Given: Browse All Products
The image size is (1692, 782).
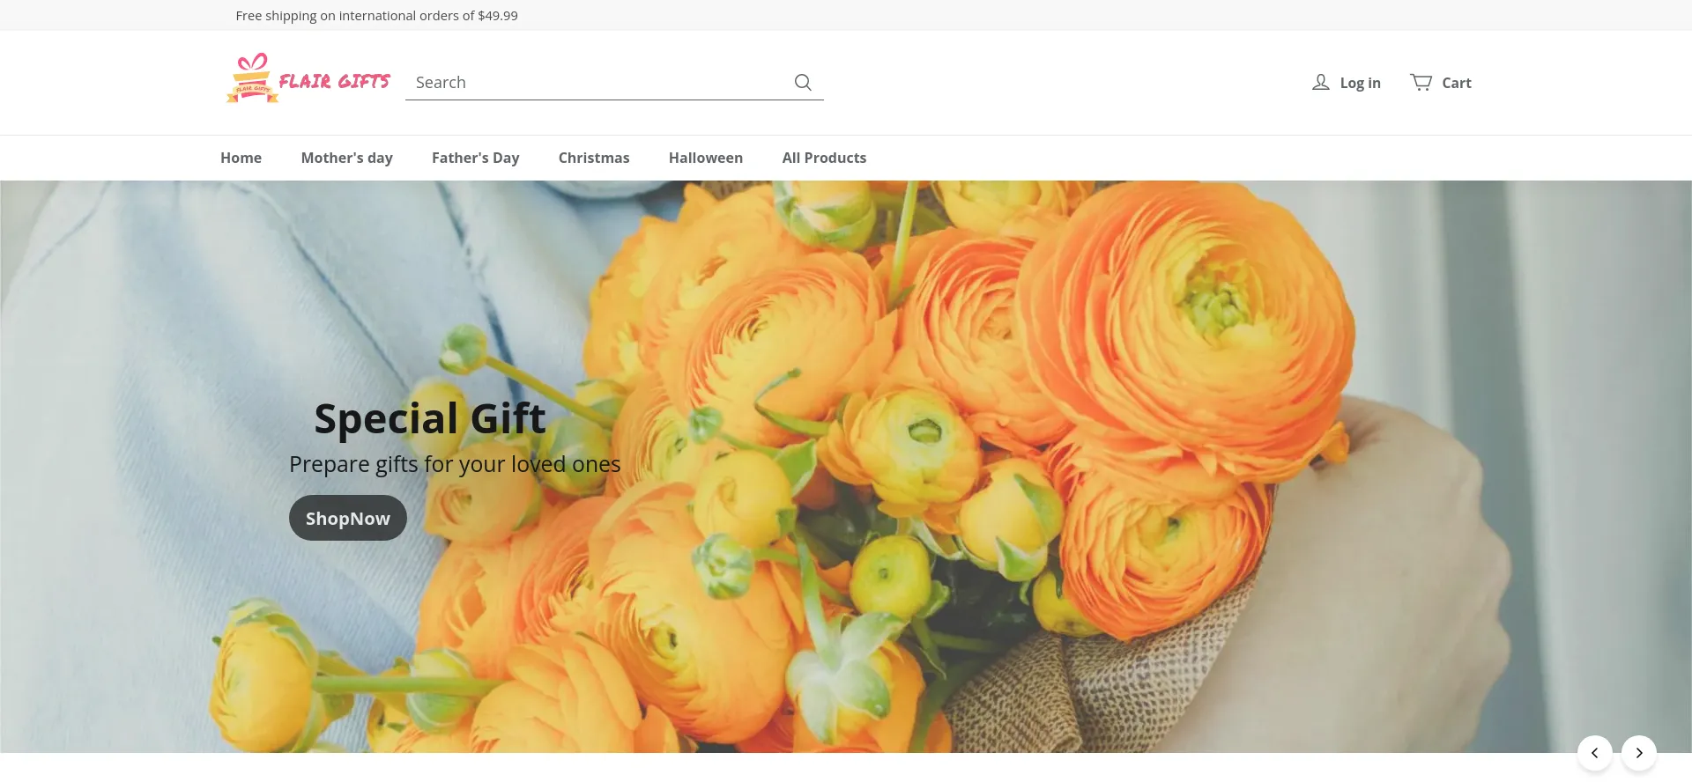Looking at the screenshot, I should 824,158.
